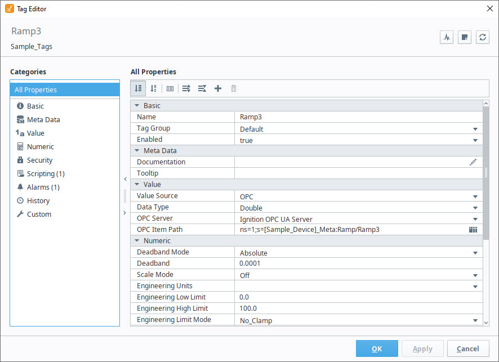Select the Security category label
Screen dimensions: 499x362
39,160
